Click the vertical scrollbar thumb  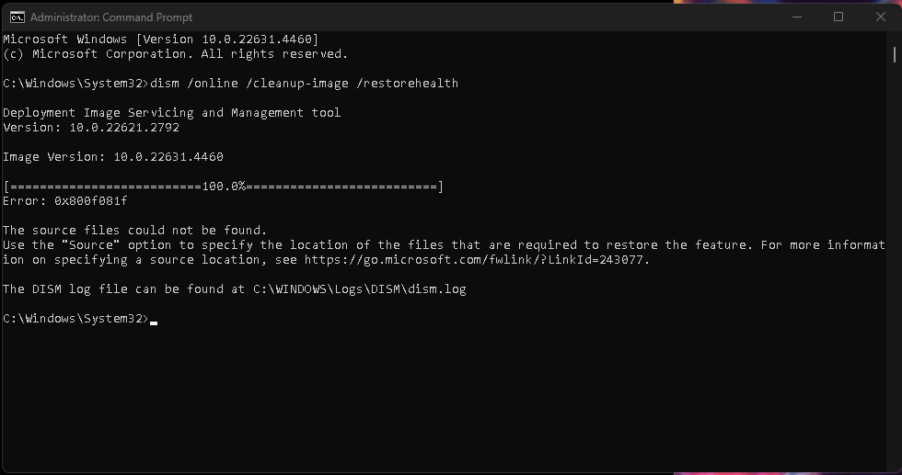pos(894,54)
